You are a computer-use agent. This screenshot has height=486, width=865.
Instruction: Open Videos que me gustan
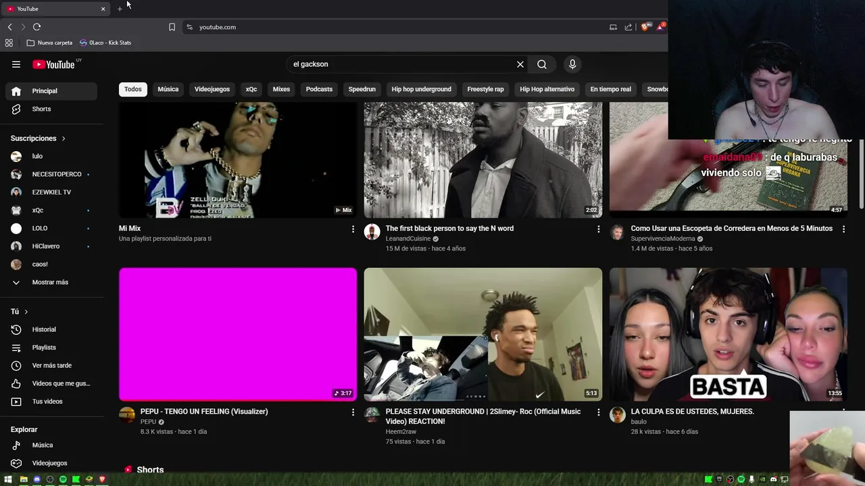(51, 383)
